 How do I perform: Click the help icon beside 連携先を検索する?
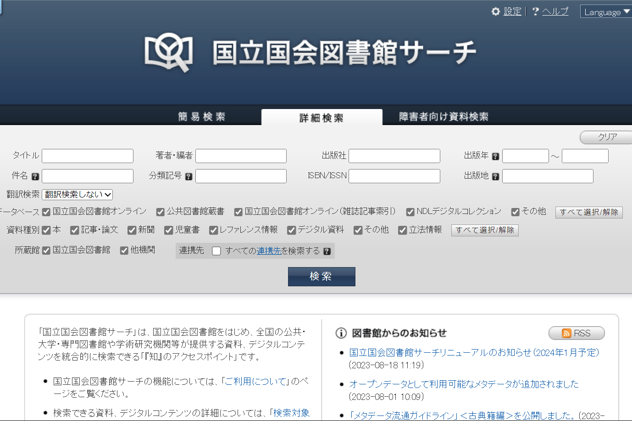(x=327, y=251)
